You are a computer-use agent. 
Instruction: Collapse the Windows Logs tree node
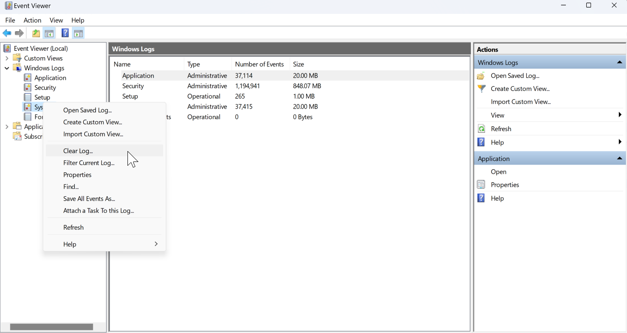7,68
